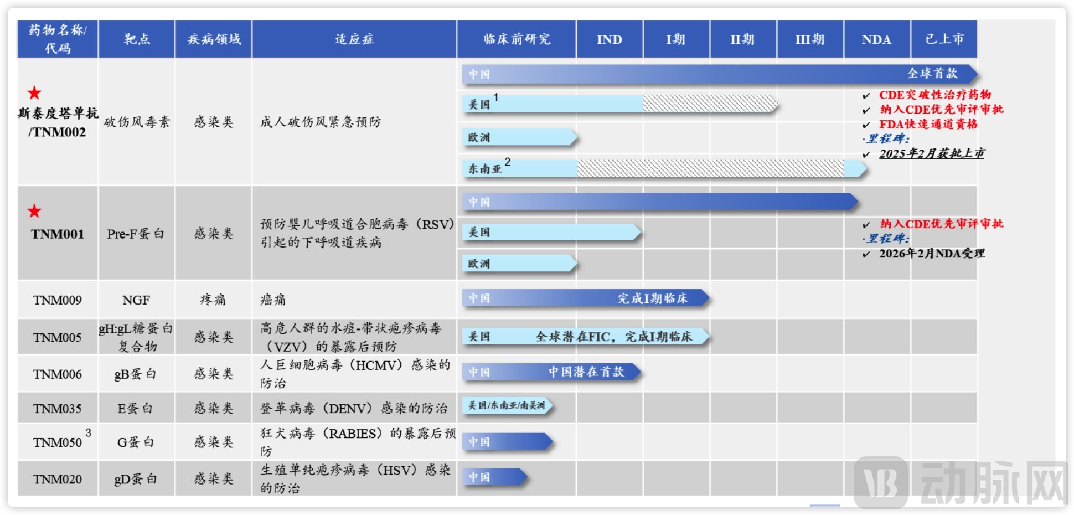1074x515 pixels.
Task: Click the NDA column header
Action: pyautogui.click(x=877, y=39)
